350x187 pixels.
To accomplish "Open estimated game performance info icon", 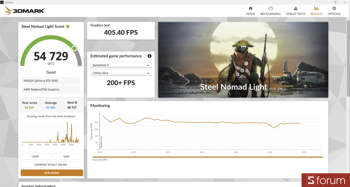I will pos(149,56).
